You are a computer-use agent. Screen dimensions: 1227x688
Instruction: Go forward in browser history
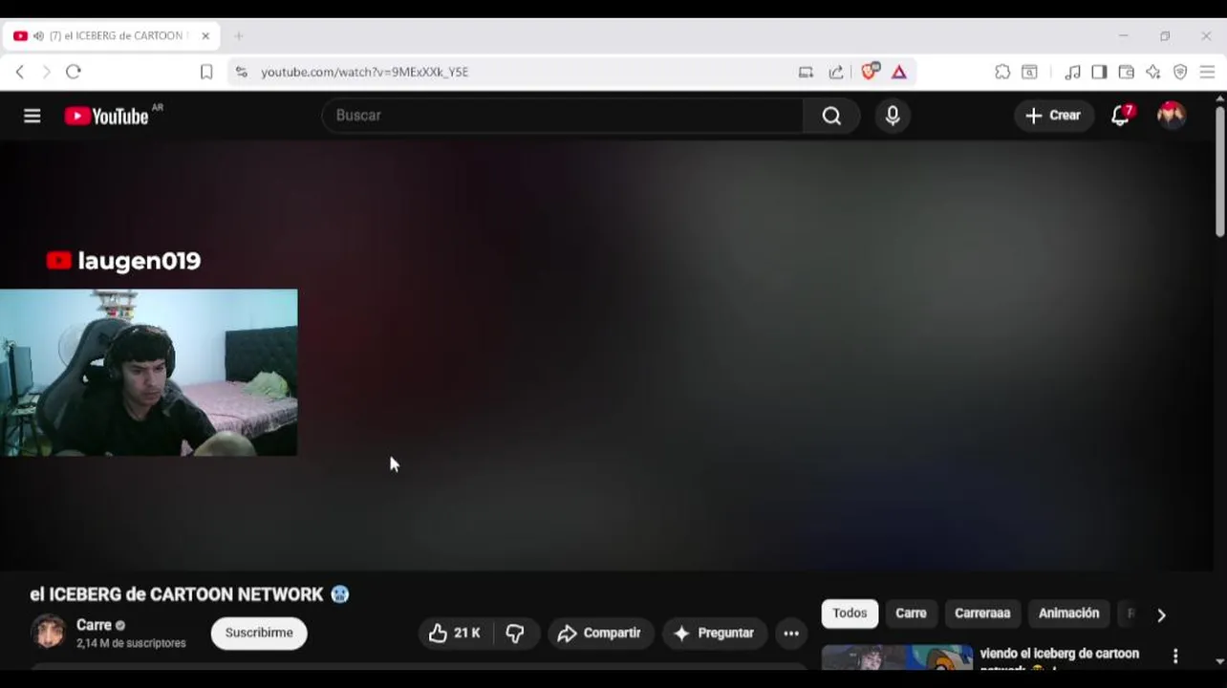point(46,72)
